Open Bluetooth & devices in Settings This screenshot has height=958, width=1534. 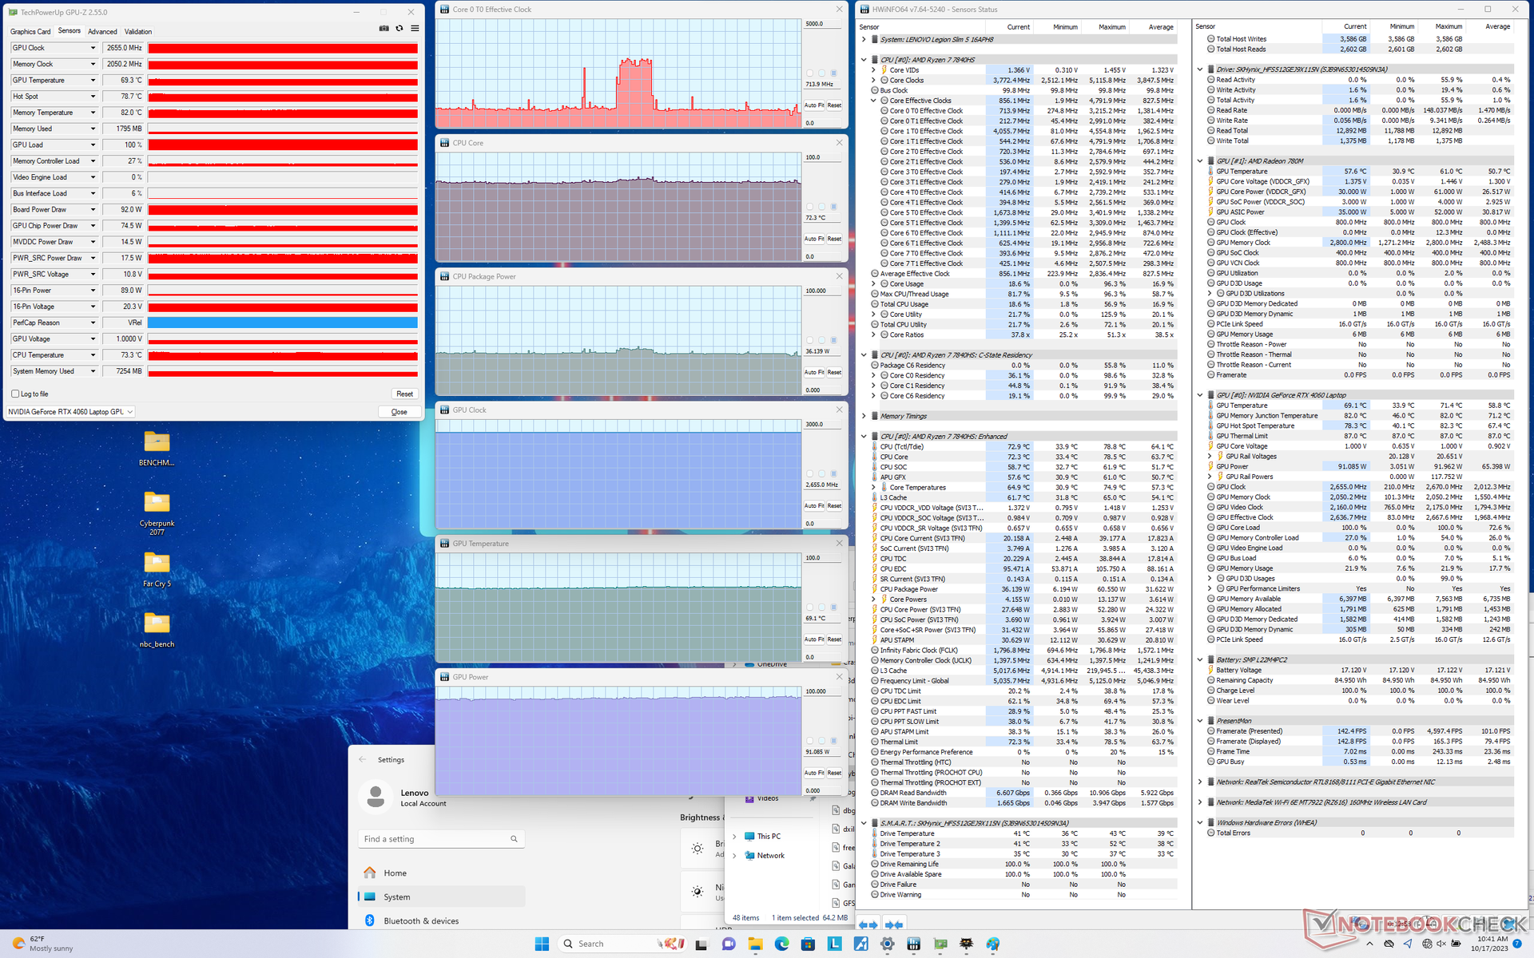coord(442,920)
